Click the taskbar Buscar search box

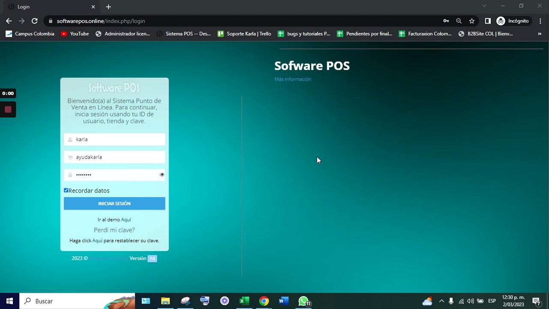(77, 301)
